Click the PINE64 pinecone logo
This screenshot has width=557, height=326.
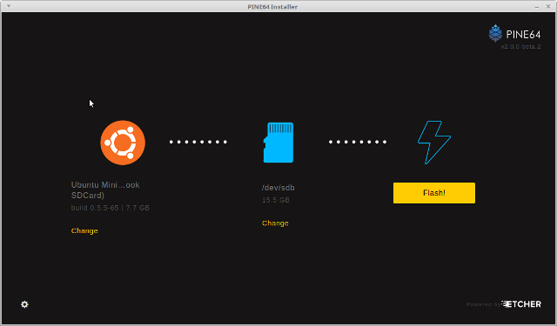tap(495, 34)
